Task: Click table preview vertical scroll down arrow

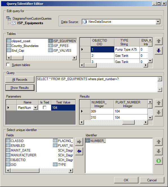Action: 150,61
